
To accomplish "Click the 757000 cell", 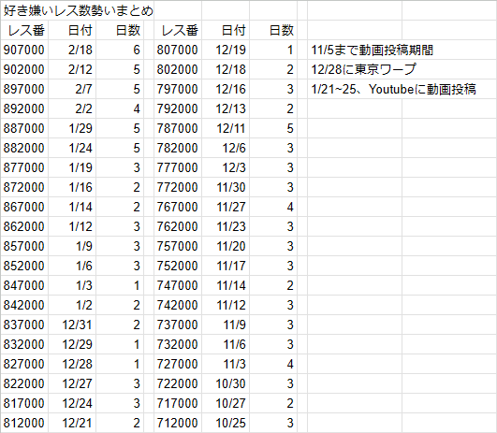I will pyautogui.click(x=178, y=246).
